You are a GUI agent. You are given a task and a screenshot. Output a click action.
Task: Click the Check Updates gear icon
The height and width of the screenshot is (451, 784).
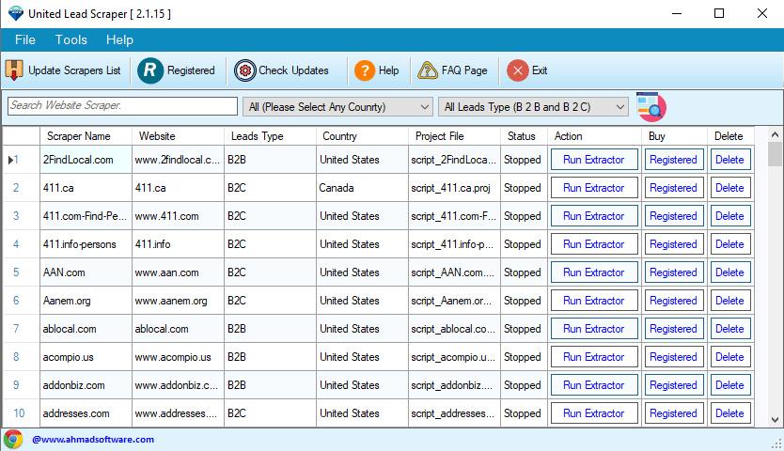point(245,70)
